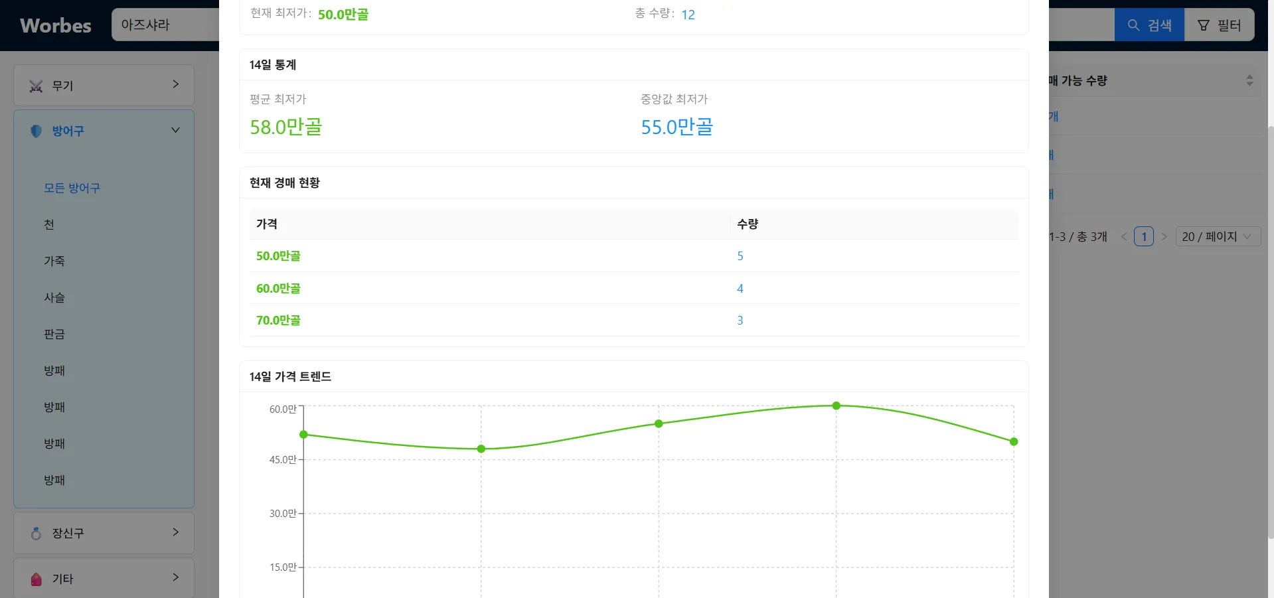1274x598 pixels.
Task: Click the 70.0만골 price in the auction table
Action: (278, 321)
